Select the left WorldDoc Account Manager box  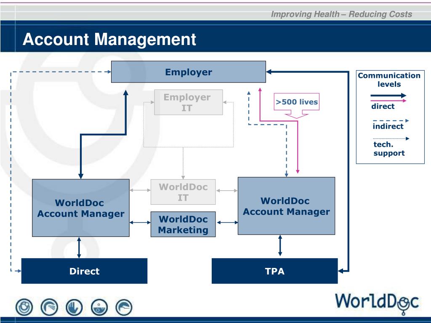[x=81, y=208]
